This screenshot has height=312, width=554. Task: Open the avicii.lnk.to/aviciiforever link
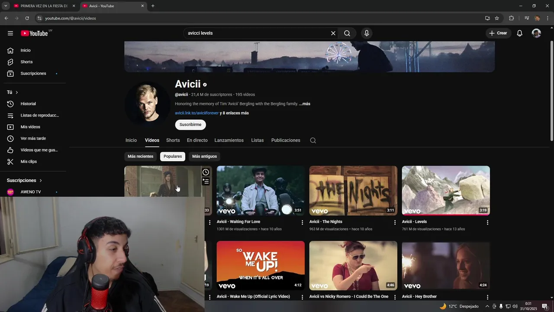[x=197, y=113]
